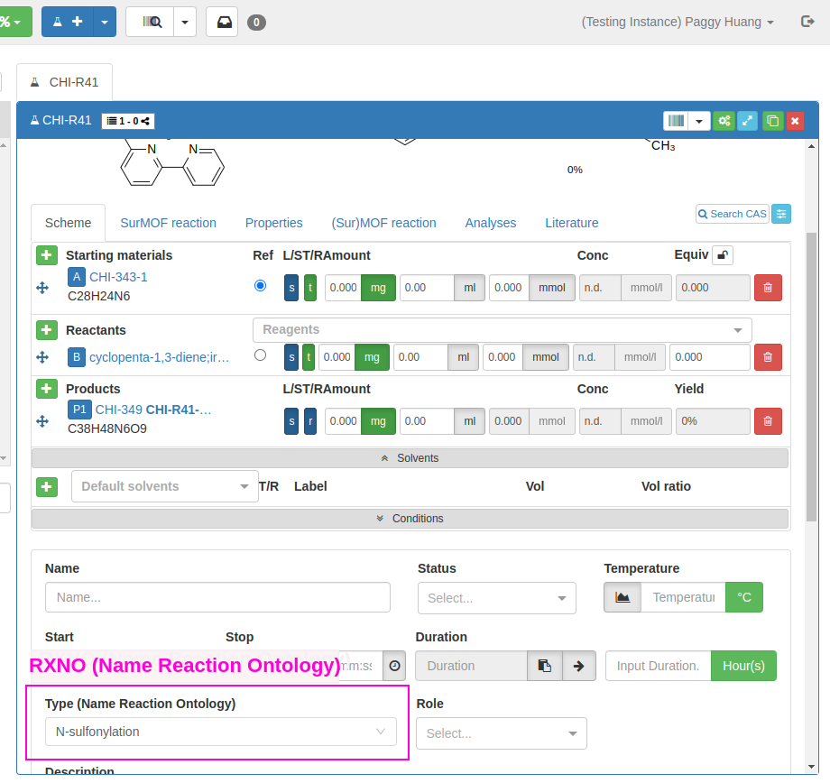Click the reaction Name input field
The image size is (830, 783).
click(x=217, y=597)
